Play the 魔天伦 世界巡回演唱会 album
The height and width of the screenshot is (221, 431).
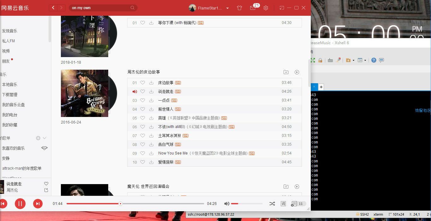(297, 187)
